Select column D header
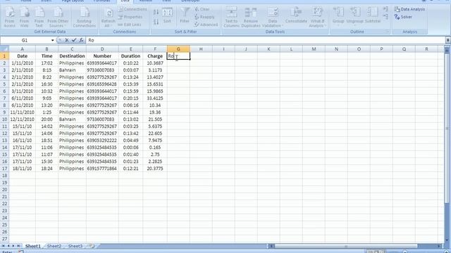This screenshot has width=451, height=253. 102,49
